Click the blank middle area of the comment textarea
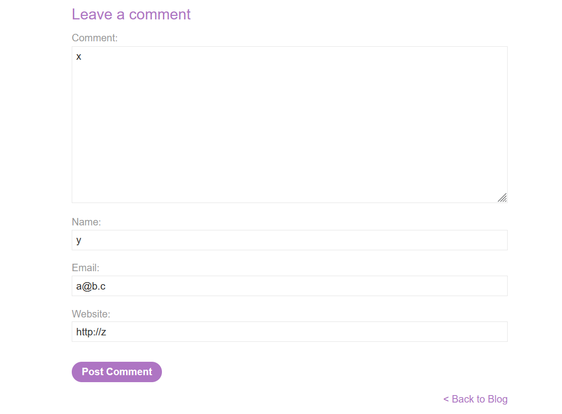Viewport: 562px width, 414px height. point(289,129)
